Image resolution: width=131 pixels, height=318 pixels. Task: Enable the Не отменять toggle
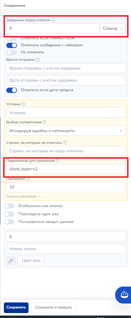[x=12, y=52]
